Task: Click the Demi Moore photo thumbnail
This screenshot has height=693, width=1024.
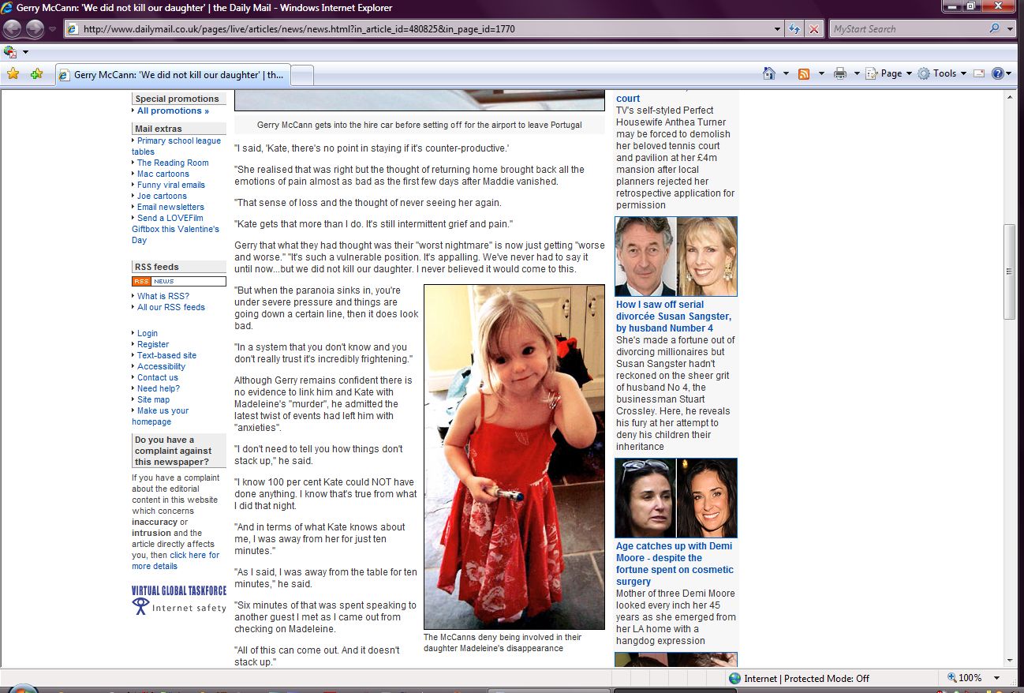Action: [x=676, y=498]
